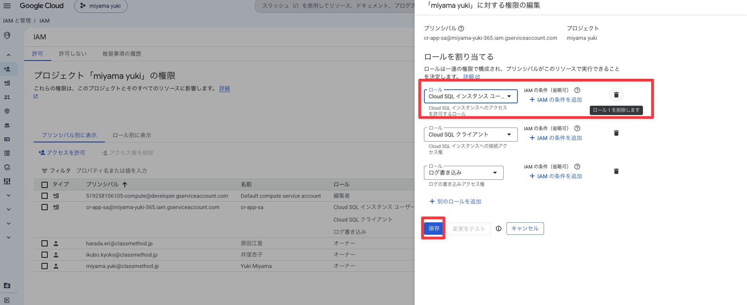
Task: Click the IAM condition help icon for the first role
Action: [577, 90]
